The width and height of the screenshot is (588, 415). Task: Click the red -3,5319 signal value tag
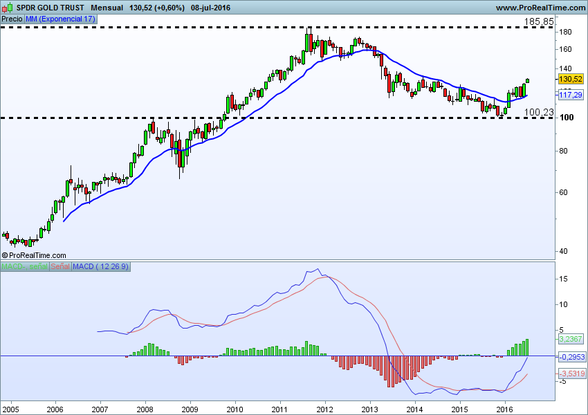[x=571, y=373]
